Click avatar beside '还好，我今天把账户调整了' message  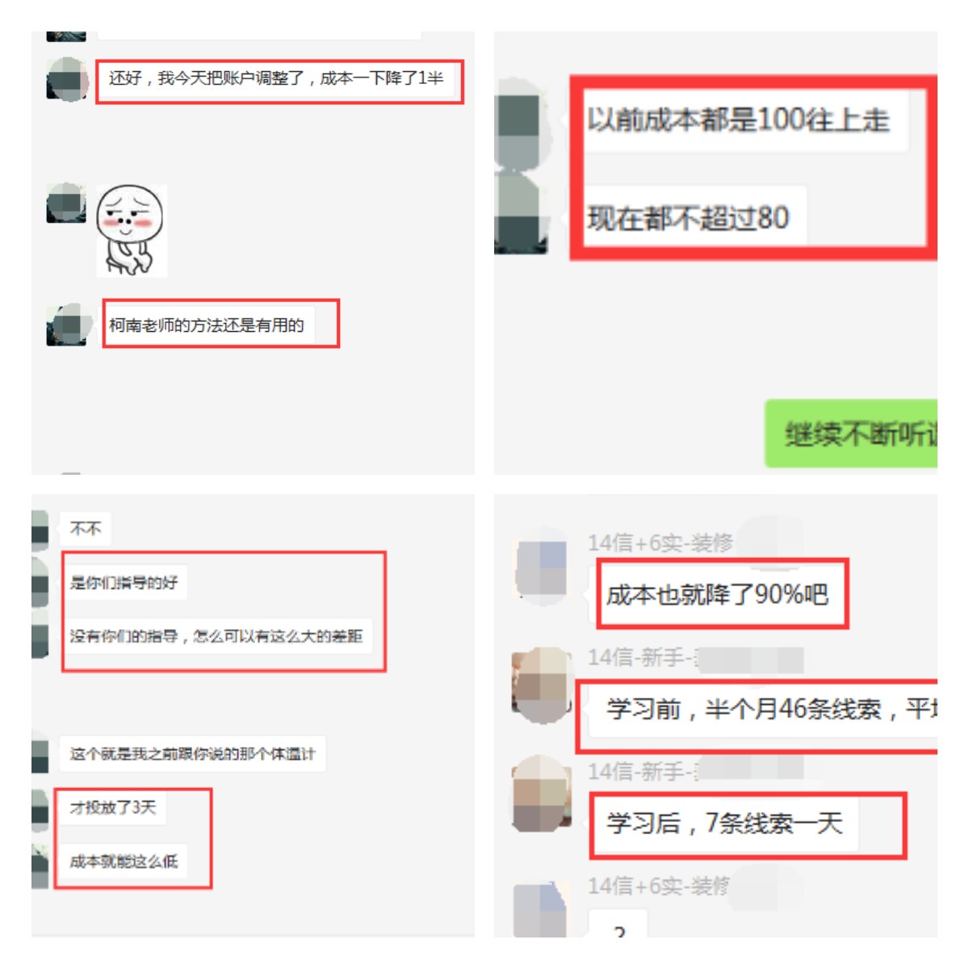click(x=67, y=79)
